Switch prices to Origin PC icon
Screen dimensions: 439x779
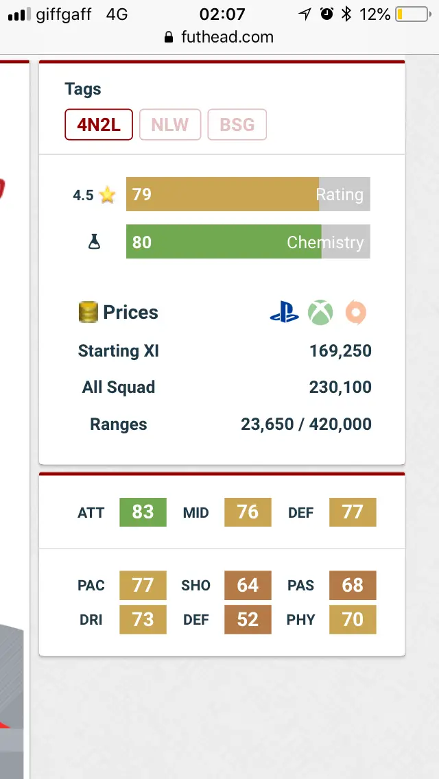(x=356, y=313)
